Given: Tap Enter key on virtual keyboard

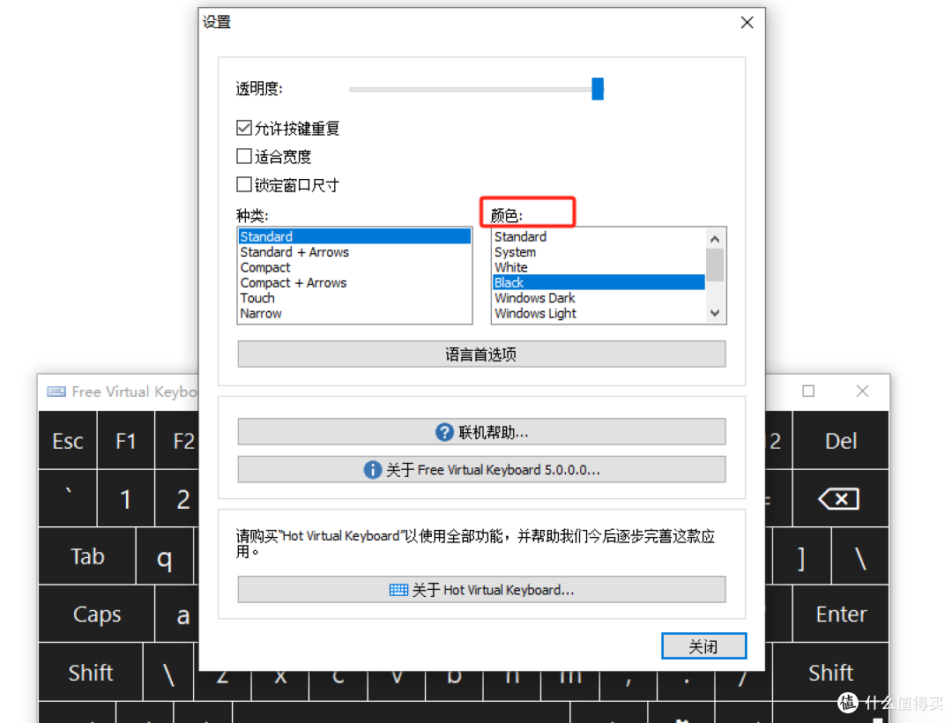Looking at the screenshot, I should (x=840, y=615).
